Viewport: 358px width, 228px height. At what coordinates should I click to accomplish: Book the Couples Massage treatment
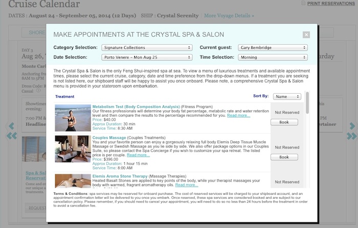point(284,157)
